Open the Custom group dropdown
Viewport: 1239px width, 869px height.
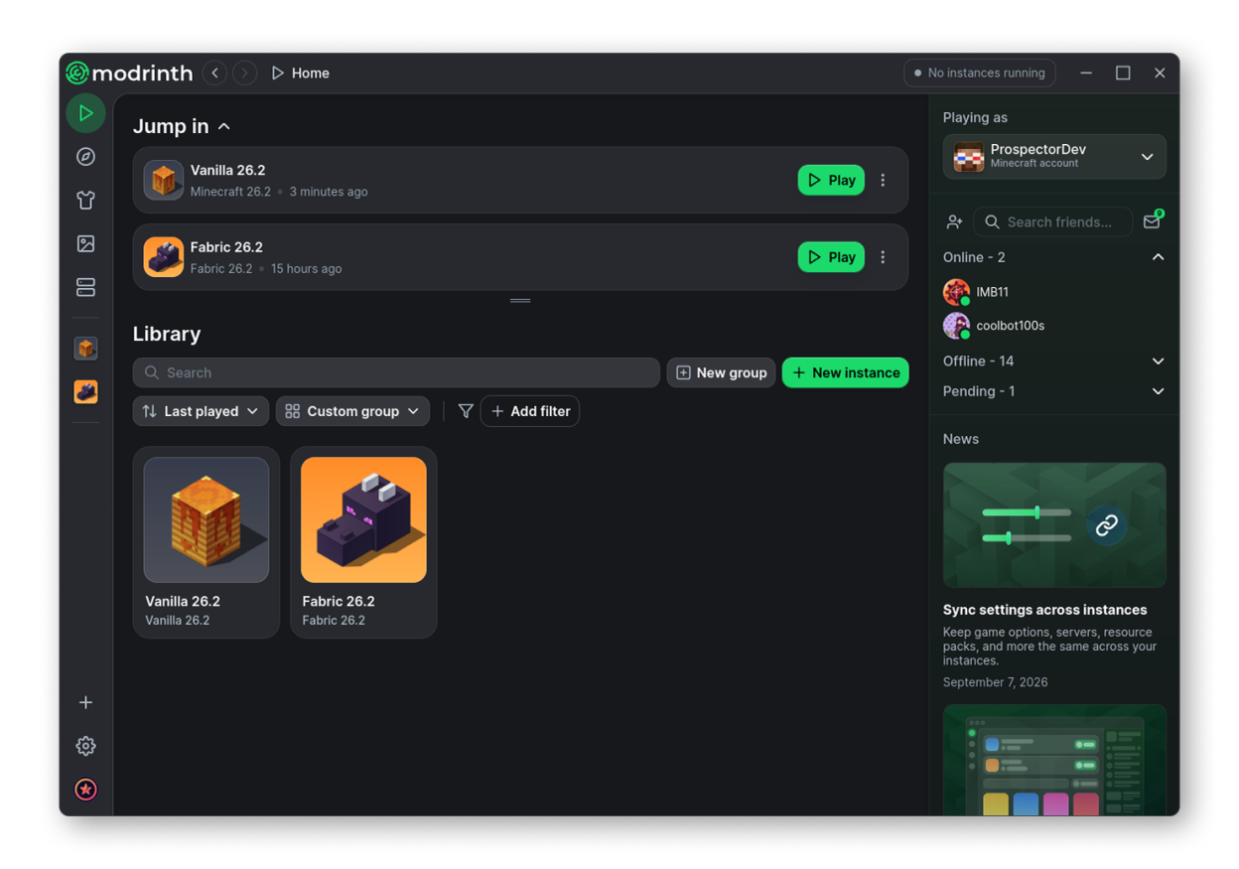pos(352,411)
